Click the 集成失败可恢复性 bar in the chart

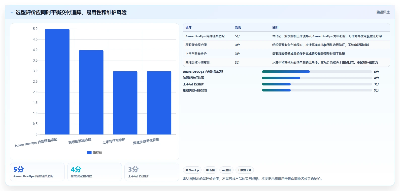pos(159,103)
